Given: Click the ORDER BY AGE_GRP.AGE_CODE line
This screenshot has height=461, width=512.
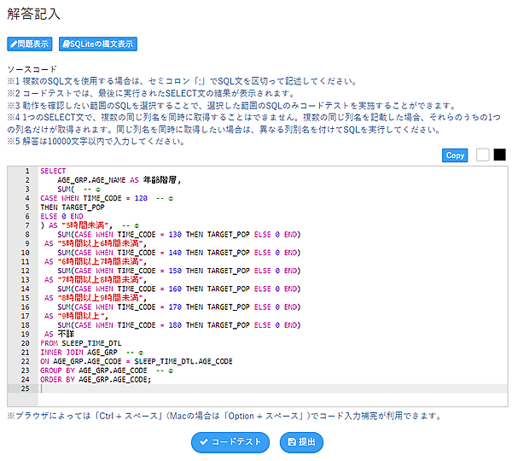Looking at the screenshot, I should tap(96, 379).
